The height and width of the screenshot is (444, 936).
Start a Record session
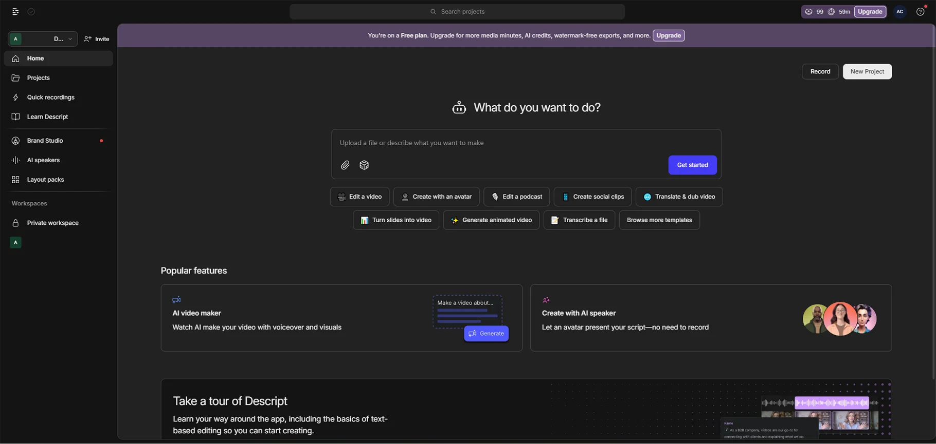[820, 72]
